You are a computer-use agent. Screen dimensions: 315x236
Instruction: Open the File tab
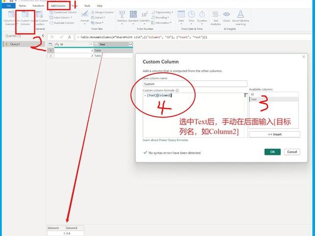(x=9, y=6)
